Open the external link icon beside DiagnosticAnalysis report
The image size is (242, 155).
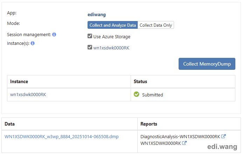tap(223, 136)
